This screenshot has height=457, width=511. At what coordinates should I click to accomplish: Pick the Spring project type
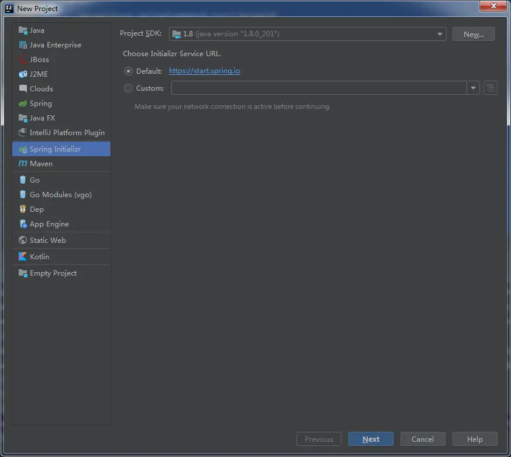(x=61, y=104)
